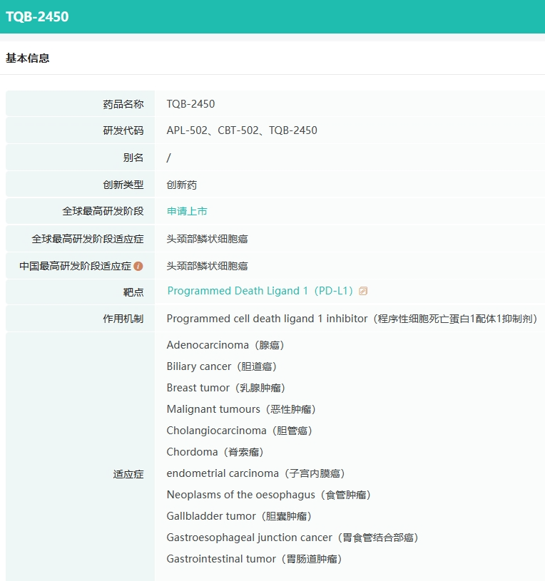Select the TQB-2450 drug name value

[x=190, y=104]
